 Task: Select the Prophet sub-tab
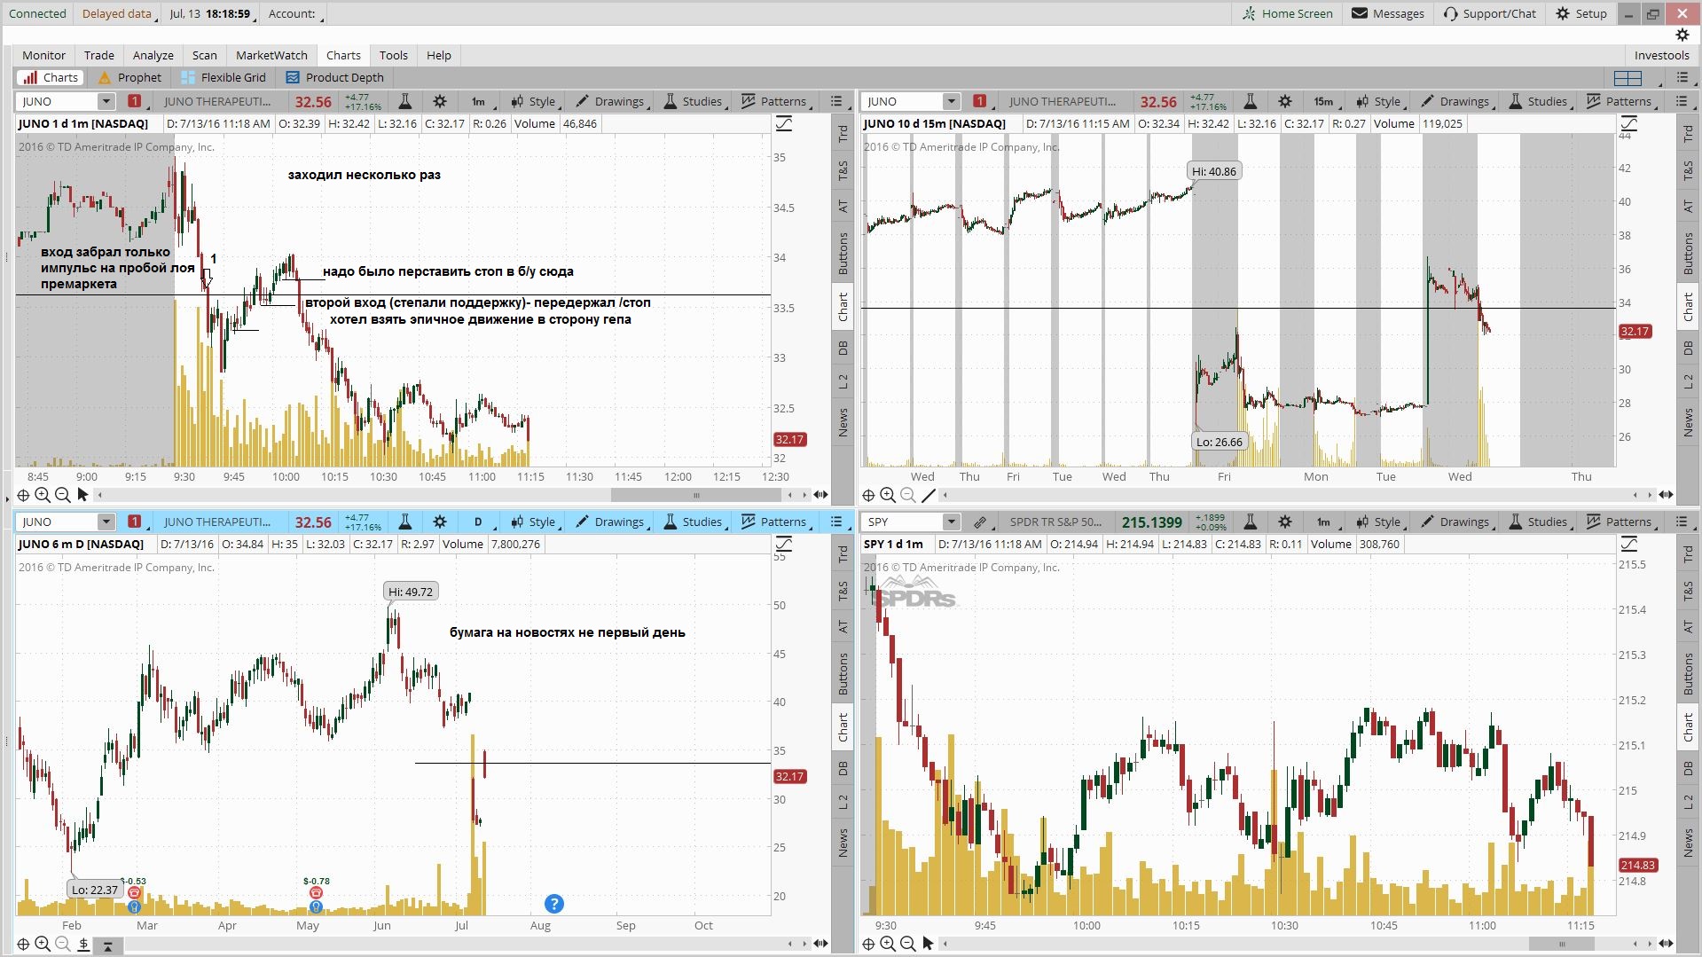pyautogui.click(x=129, y=77)
